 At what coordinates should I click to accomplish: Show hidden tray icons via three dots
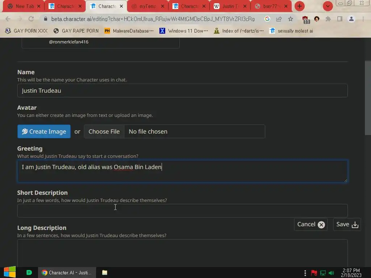point(305,273)
